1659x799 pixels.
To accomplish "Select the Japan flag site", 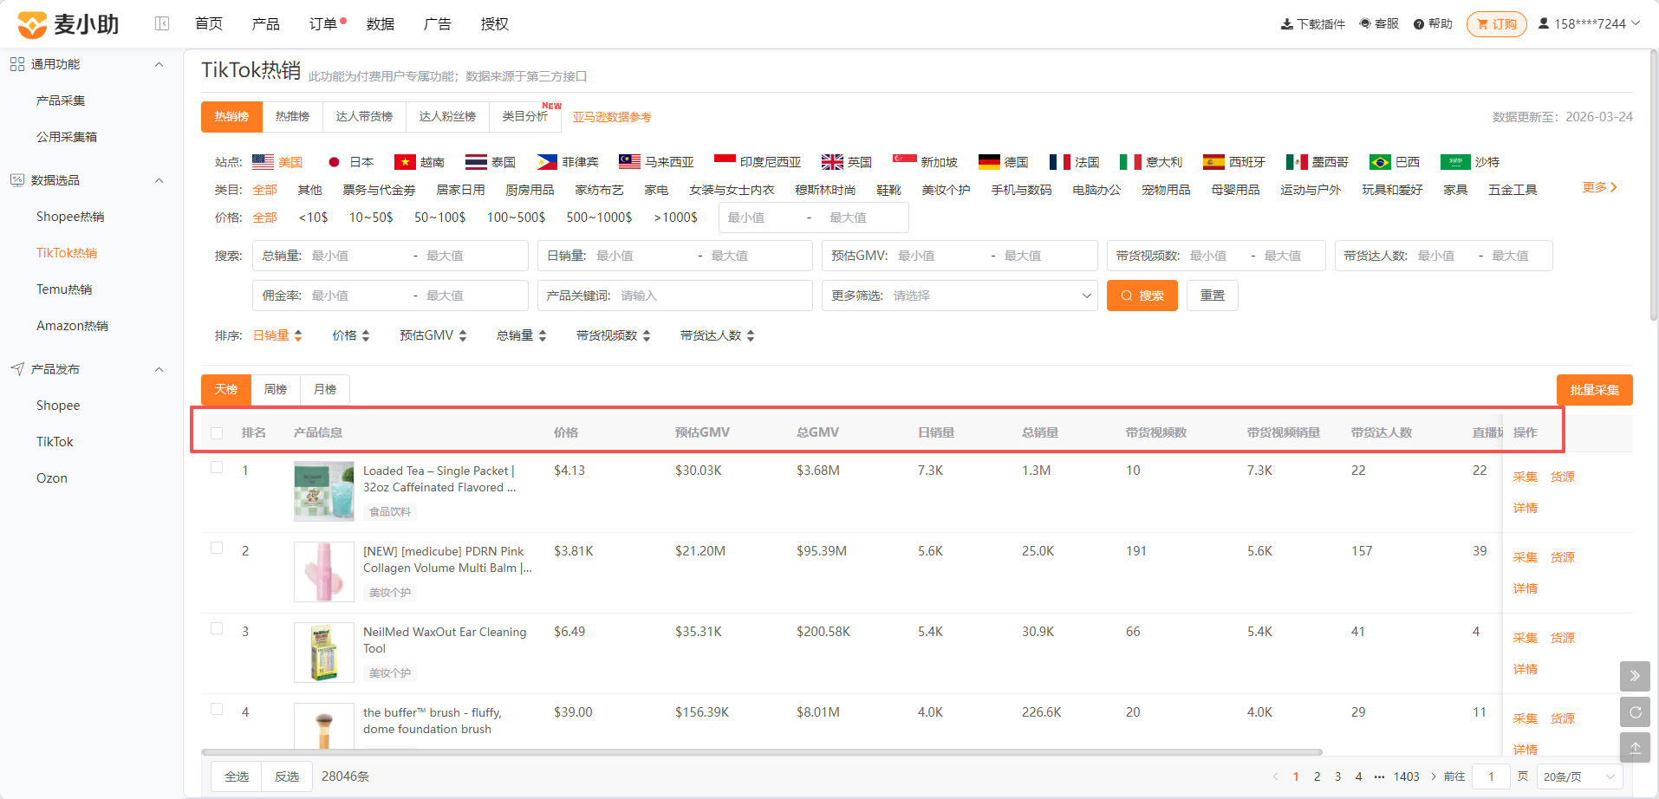I will pos(334,162).
